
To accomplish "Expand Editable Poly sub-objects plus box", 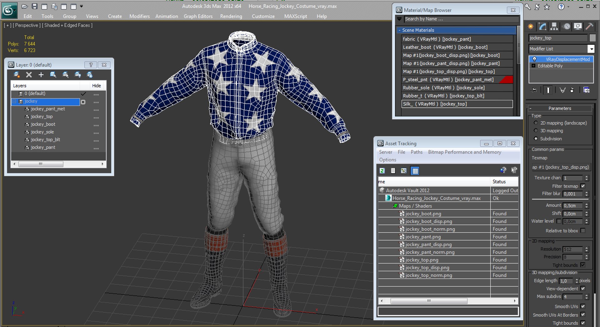I will (533, 66).
